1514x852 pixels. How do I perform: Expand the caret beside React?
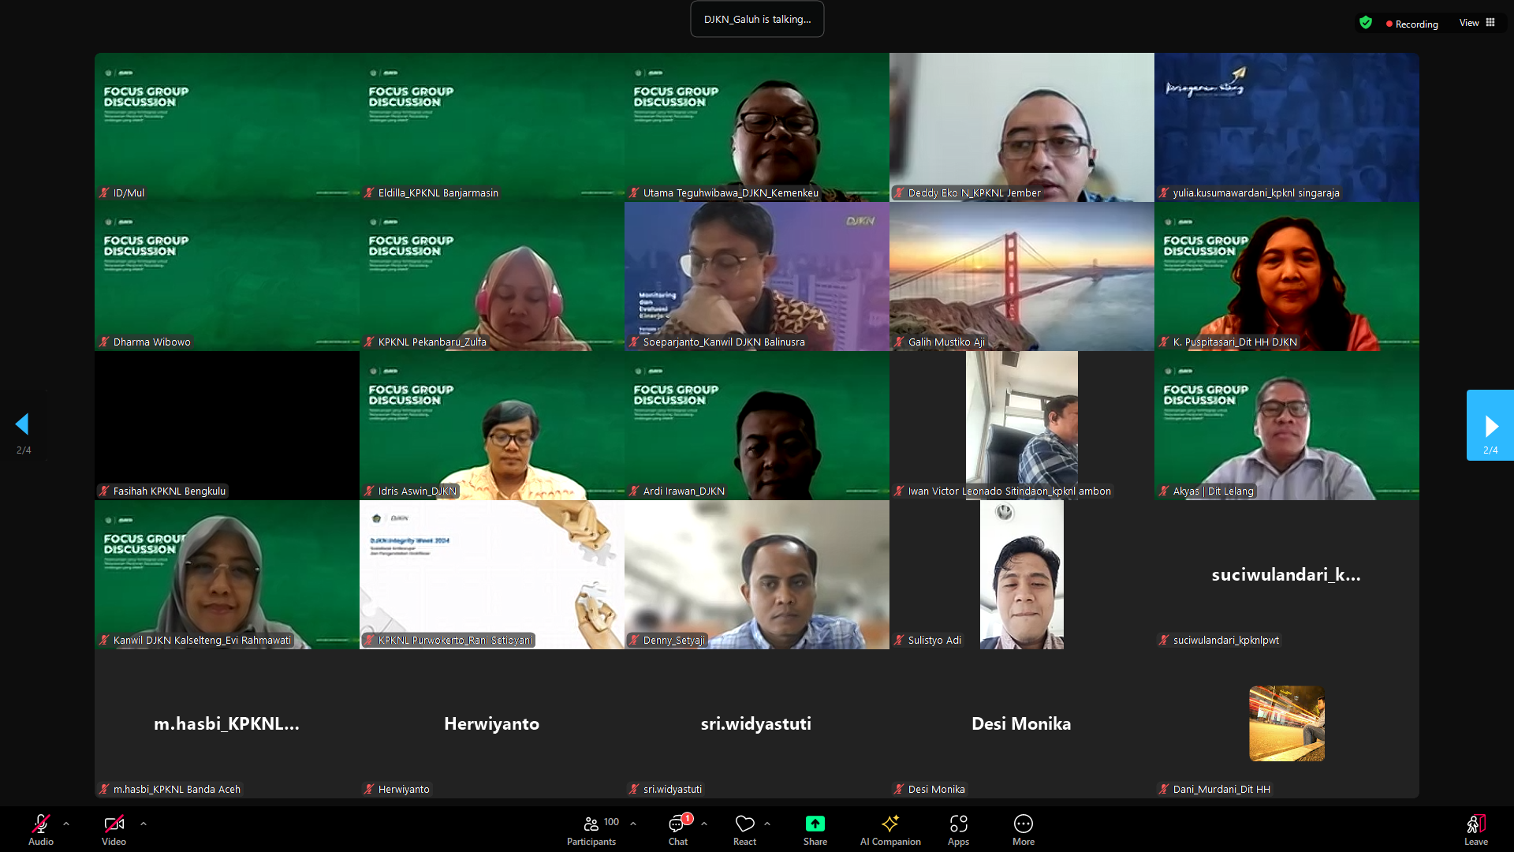pyautogui.click(x=767, y=824)
